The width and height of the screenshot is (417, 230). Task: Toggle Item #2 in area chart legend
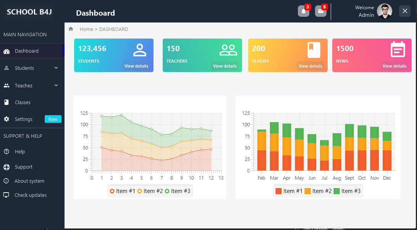pyautogui.click(x=150, y=191)
